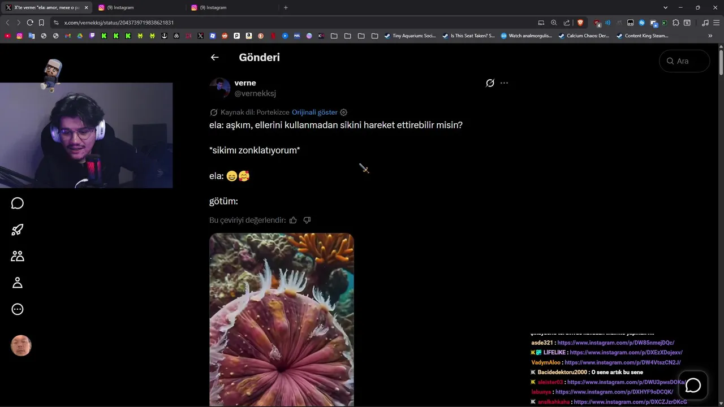Open asde321's Instagram link in chat
Image resolution: width=724 pixels, height=407 pixels.
616,343
